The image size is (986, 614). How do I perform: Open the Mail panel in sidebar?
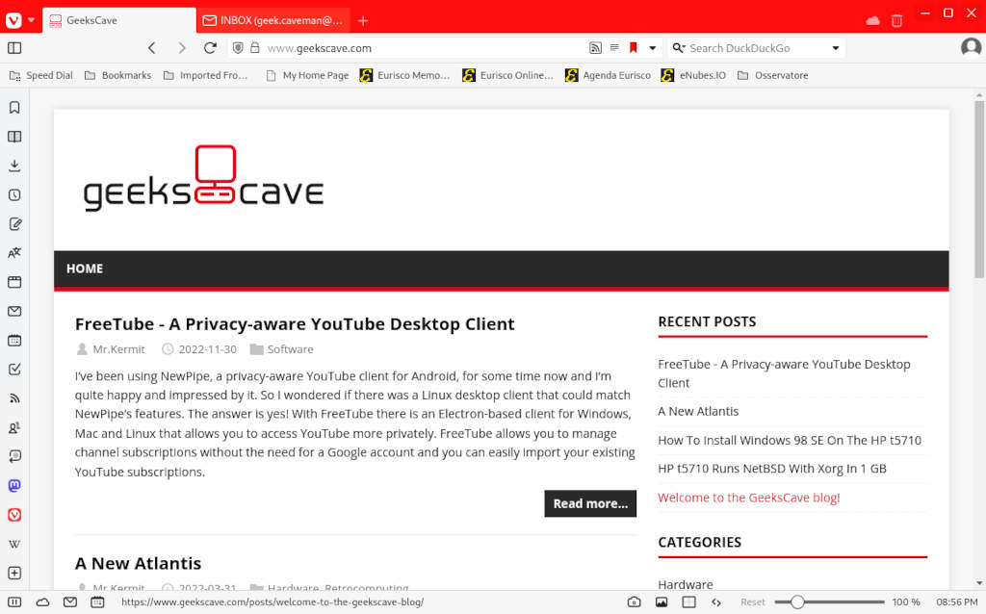(14, 311)
